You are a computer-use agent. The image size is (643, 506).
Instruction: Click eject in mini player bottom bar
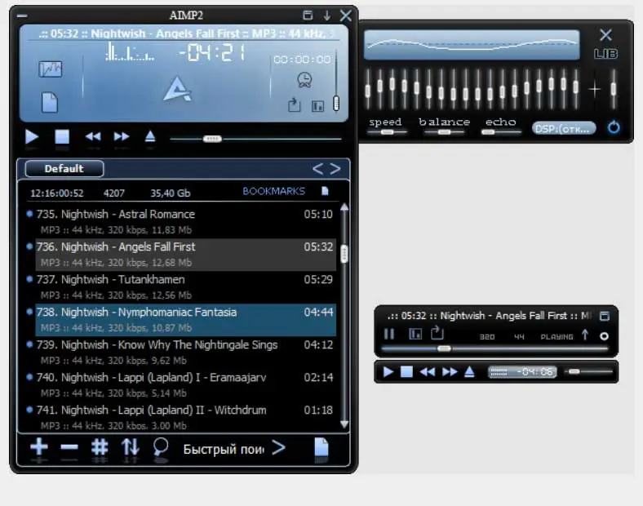(469, 372)
